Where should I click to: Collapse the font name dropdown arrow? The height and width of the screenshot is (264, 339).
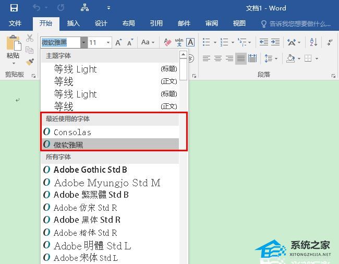click(x=83, y=42)
